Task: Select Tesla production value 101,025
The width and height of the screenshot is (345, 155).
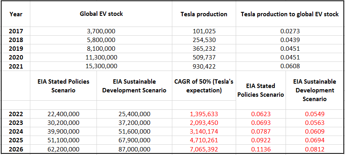Action: [204, 31]
